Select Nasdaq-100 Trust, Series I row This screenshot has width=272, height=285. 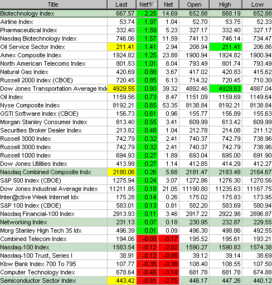click(x=136, y=255)
